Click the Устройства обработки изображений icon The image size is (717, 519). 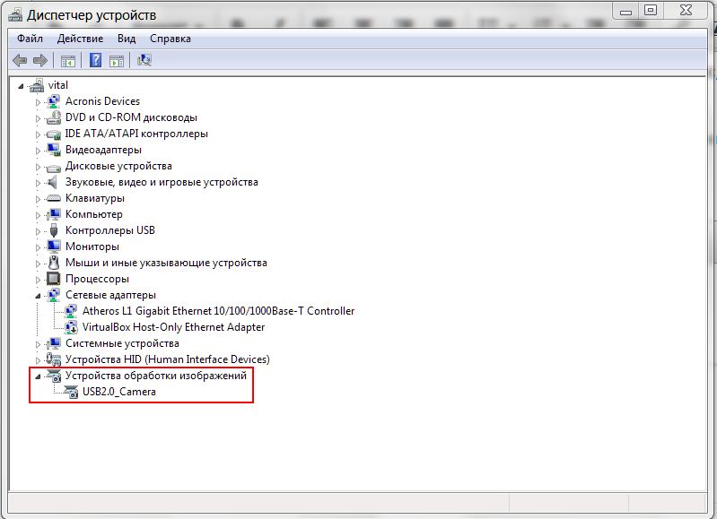pos(54,376)
